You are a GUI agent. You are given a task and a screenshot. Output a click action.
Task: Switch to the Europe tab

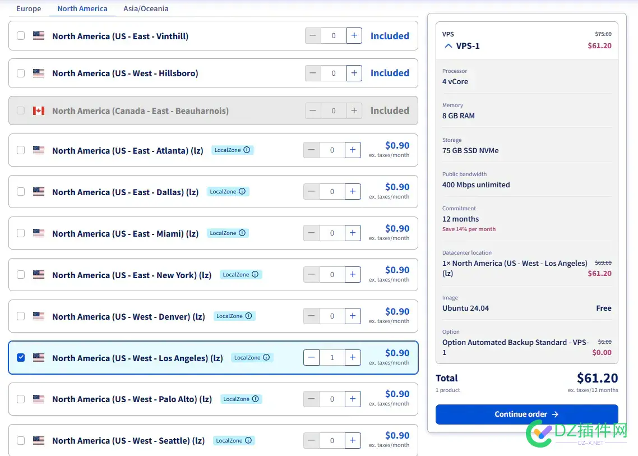[29, 8]
